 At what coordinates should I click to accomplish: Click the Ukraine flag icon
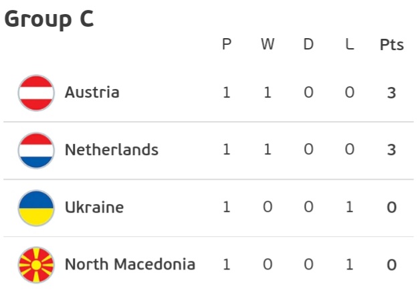pyautogui.click(x=36, y=207)
